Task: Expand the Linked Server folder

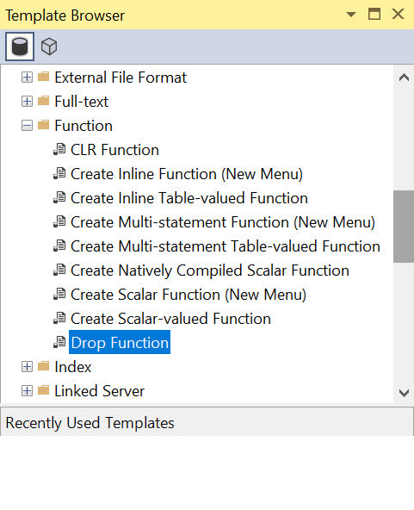Action: pyautogui.click(x=27, y=391)
